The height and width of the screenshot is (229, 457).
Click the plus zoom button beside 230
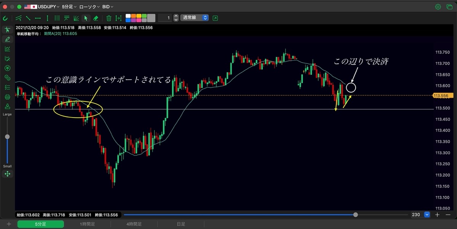point(437,215)
